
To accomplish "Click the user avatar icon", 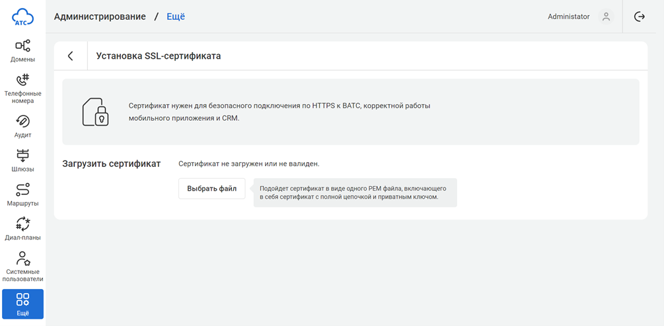I will pos(606,17).
